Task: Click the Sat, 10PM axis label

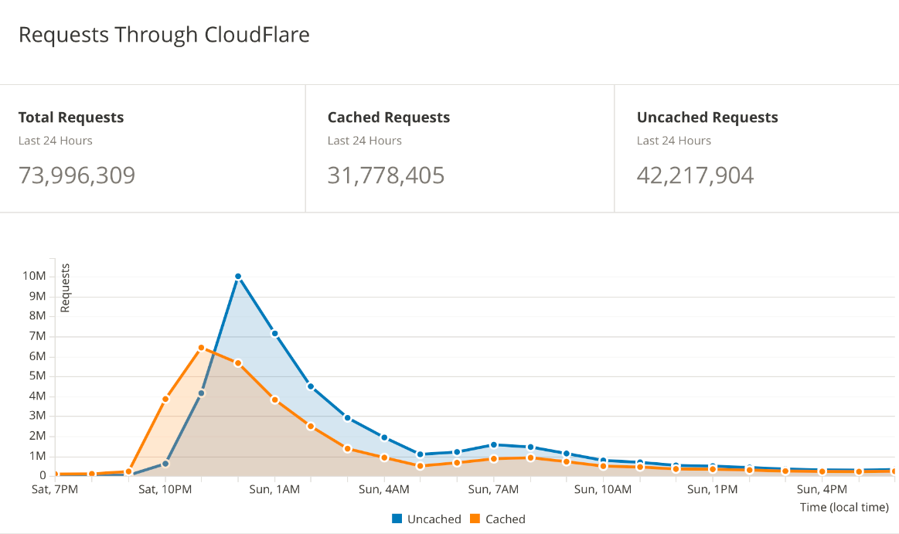Action: (165, 490)
